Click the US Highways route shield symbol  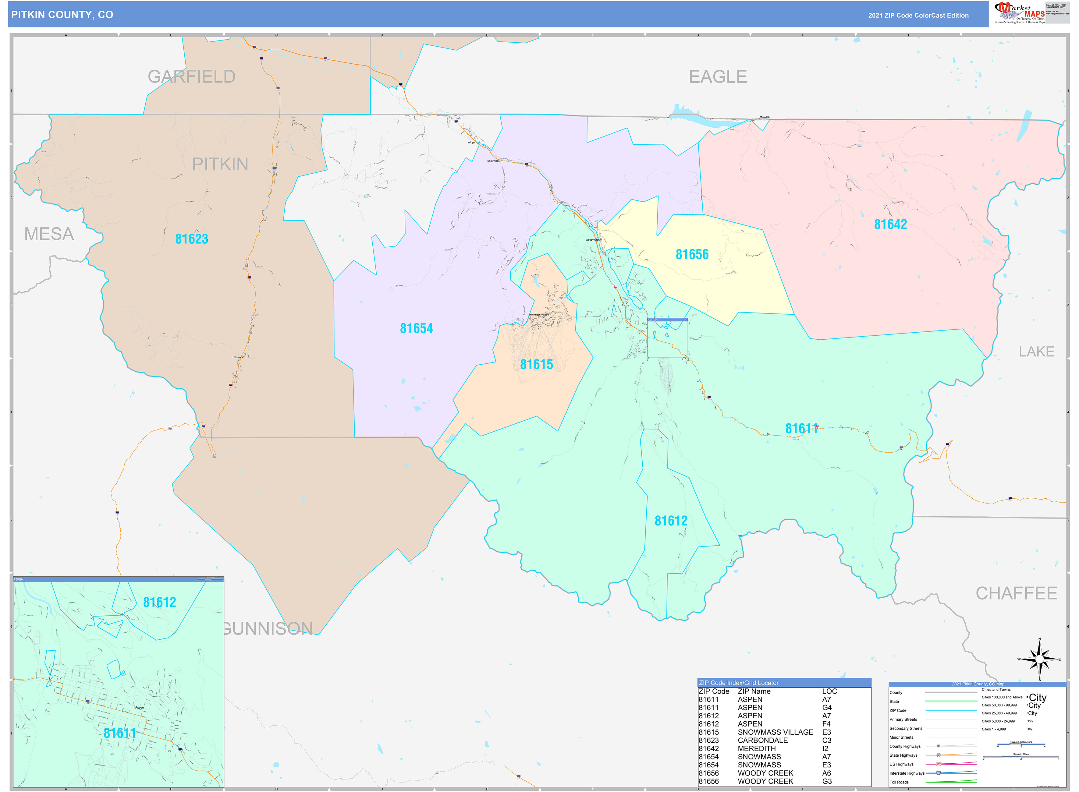tap(939, 764)
